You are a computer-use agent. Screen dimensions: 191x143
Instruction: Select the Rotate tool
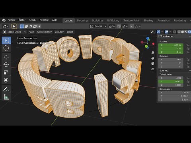tap(6, 65)
